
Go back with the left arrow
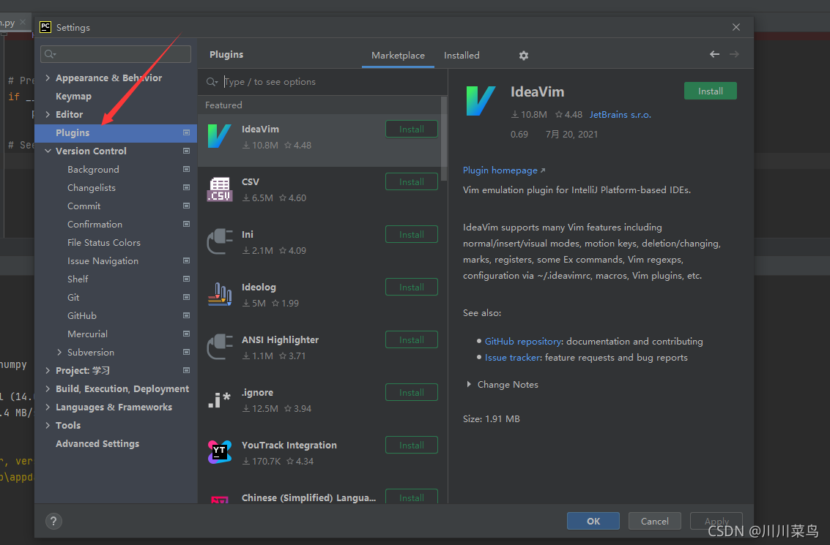click(x=714, y=54)
